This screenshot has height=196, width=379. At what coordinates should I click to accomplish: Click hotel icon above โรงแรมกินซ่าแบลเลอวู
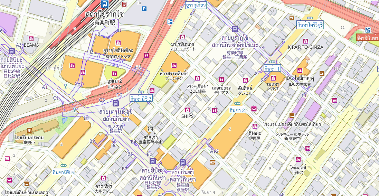click(x=26, y=184)
